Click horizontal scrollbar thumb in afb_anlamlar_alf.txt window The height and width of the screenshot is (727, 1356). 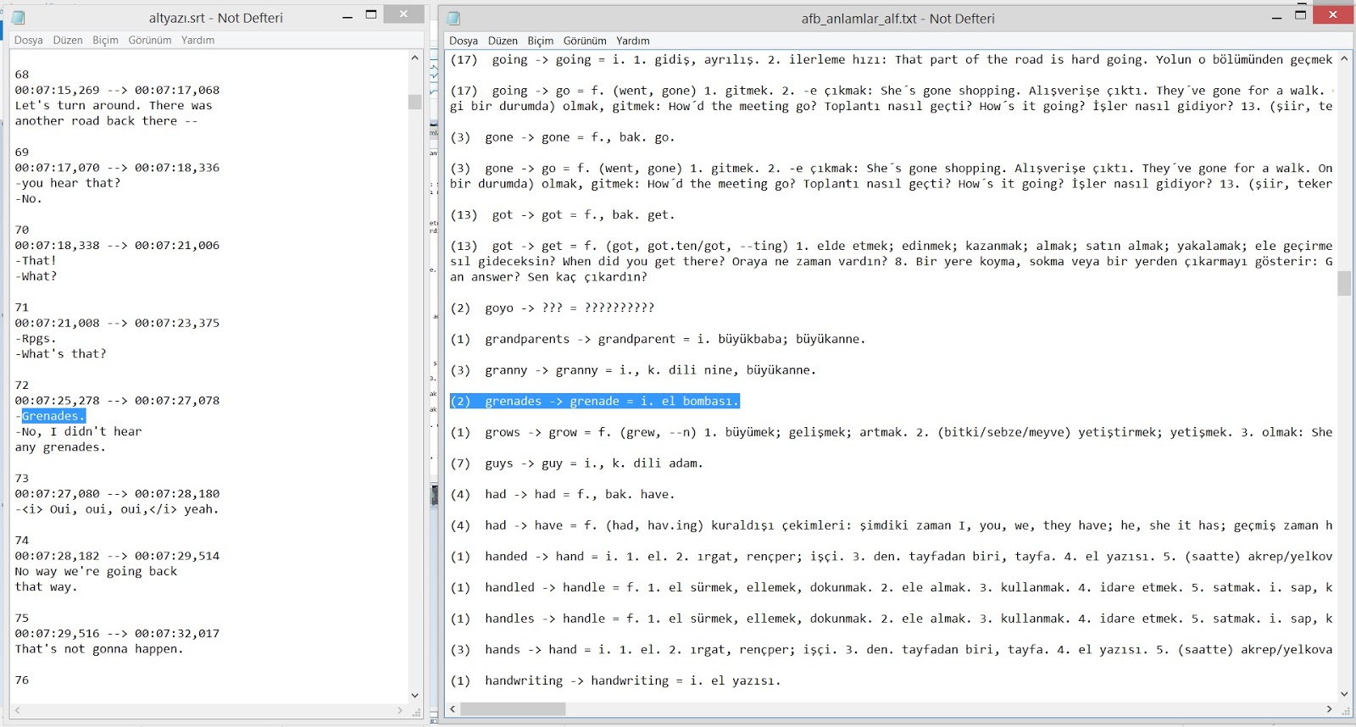[513, 708]
